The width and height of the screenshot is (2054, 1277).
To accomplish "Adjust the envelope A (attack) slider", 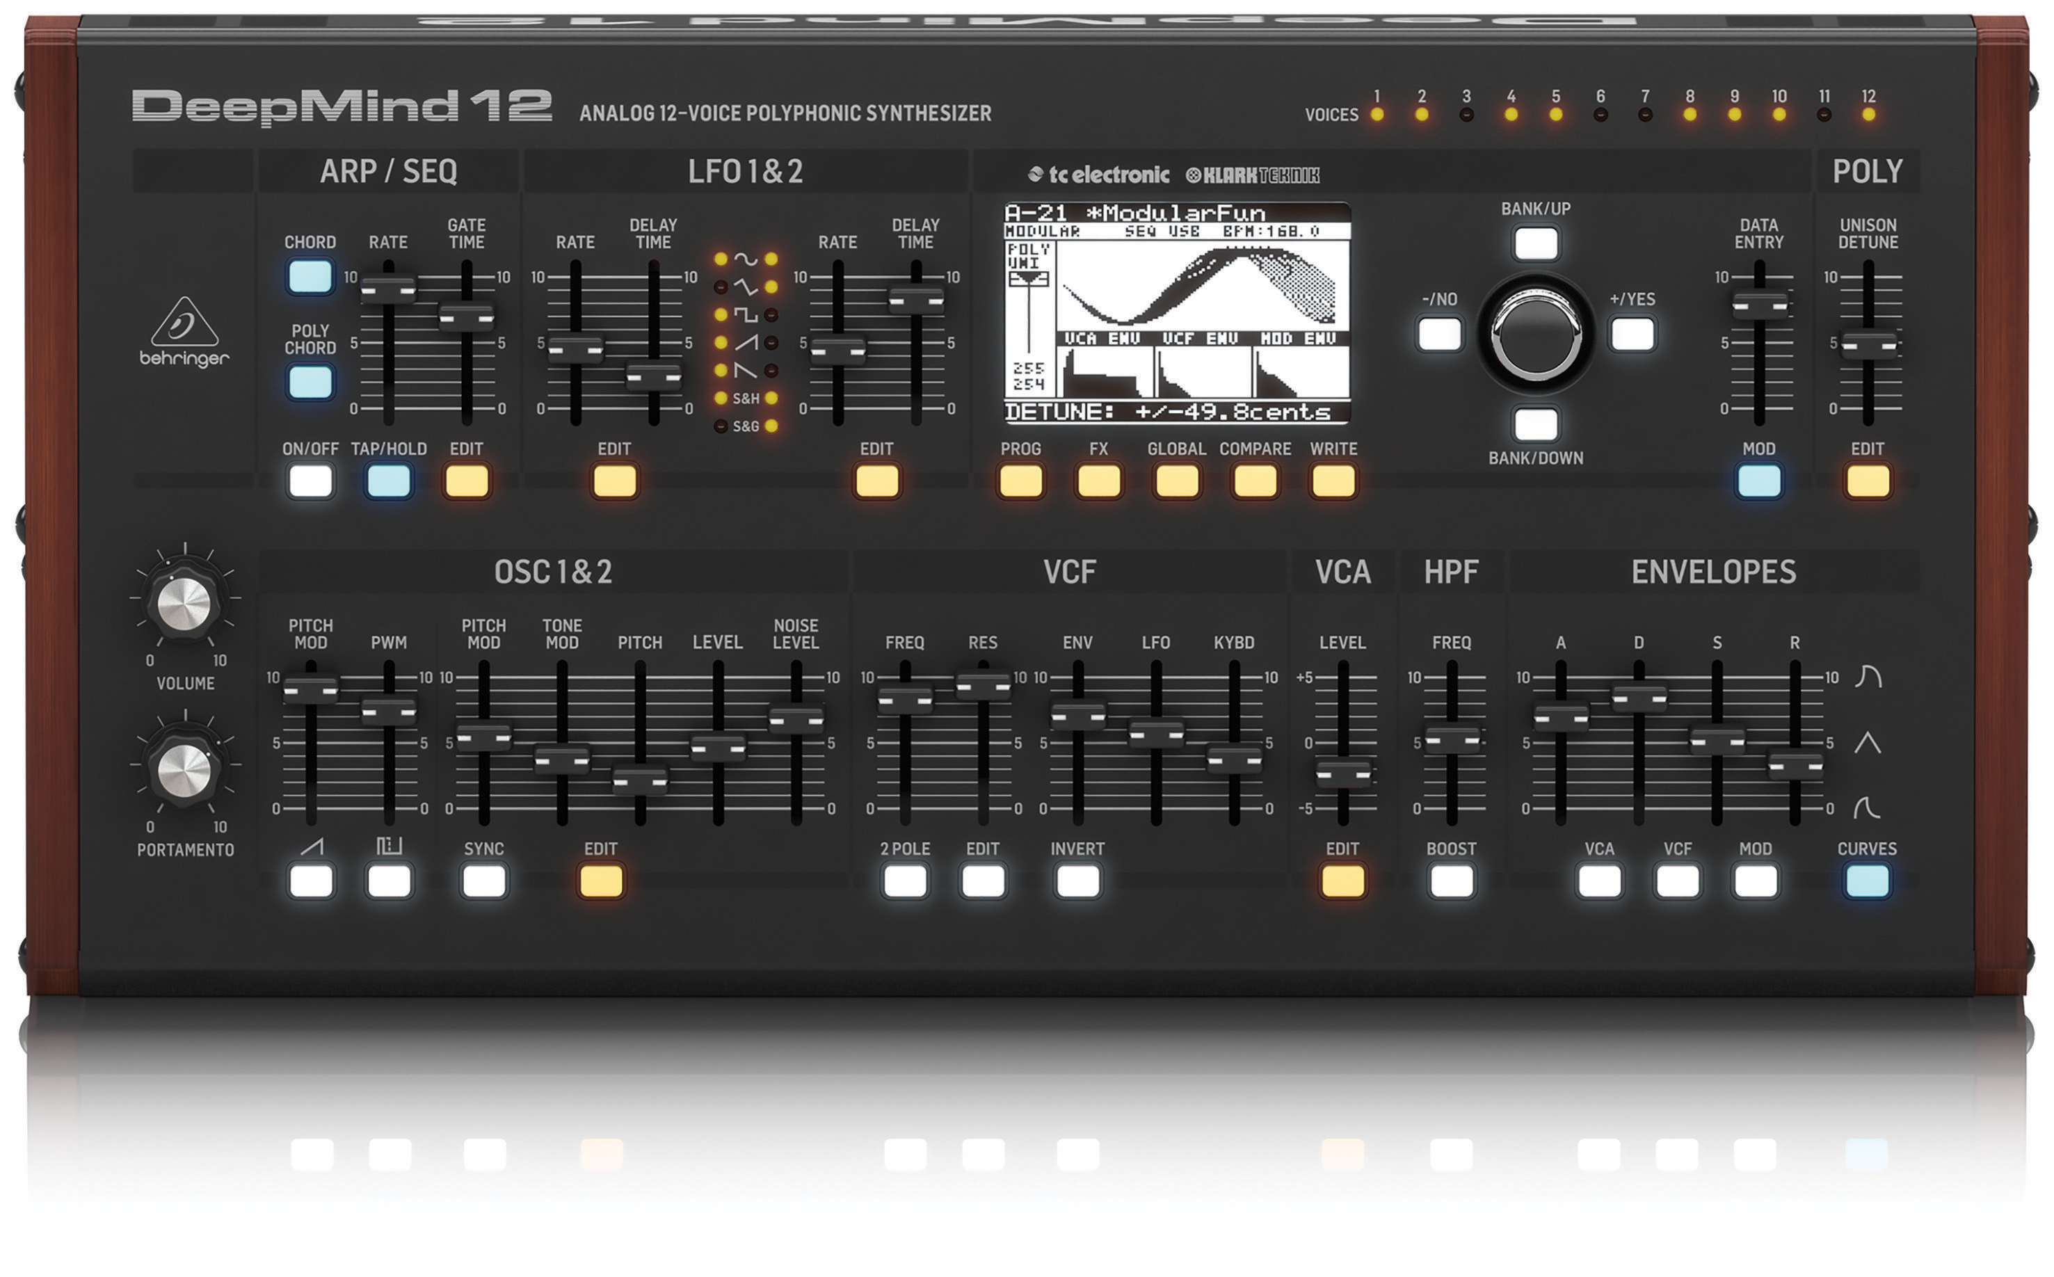I will point(1561,718).
